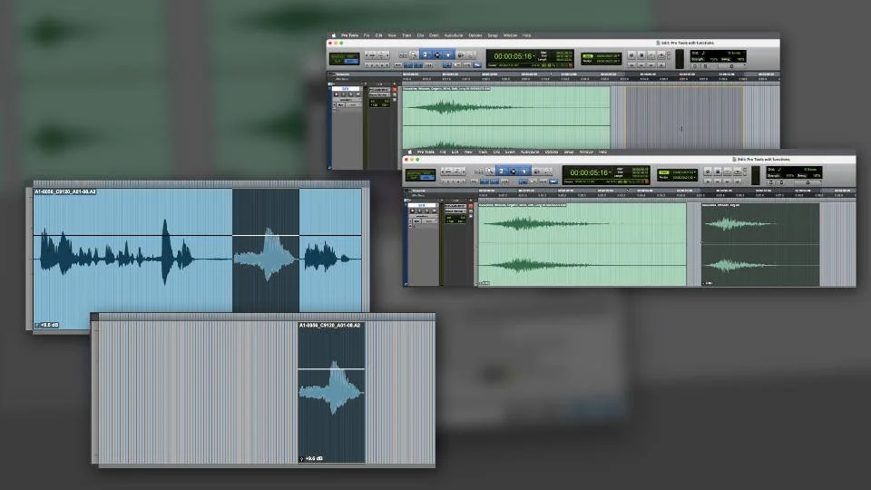Click the +0.0 dB gain badge on the isolated clip
Viewport: 871px width, 490px height.
point(313,458)
